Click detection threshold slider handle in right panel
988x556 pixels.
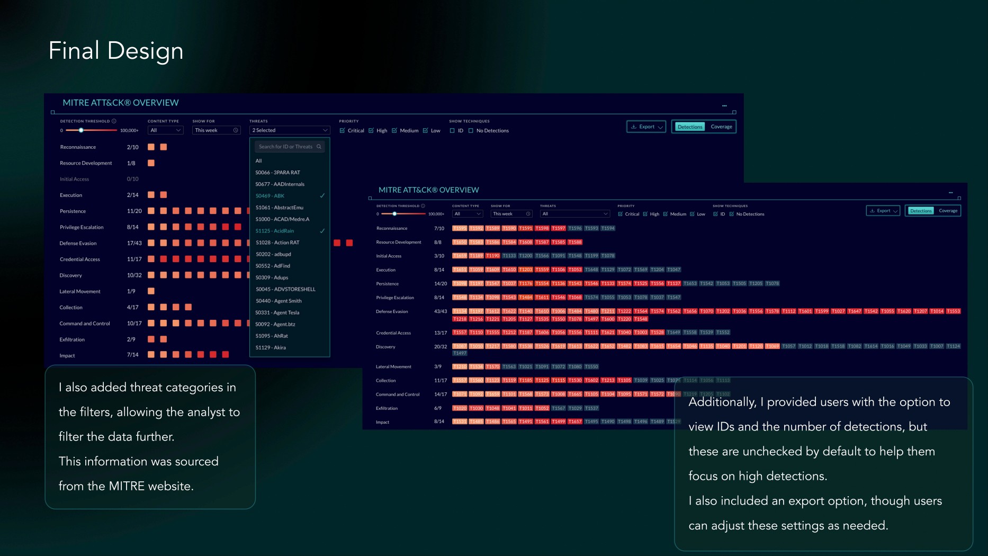(394, 214)
